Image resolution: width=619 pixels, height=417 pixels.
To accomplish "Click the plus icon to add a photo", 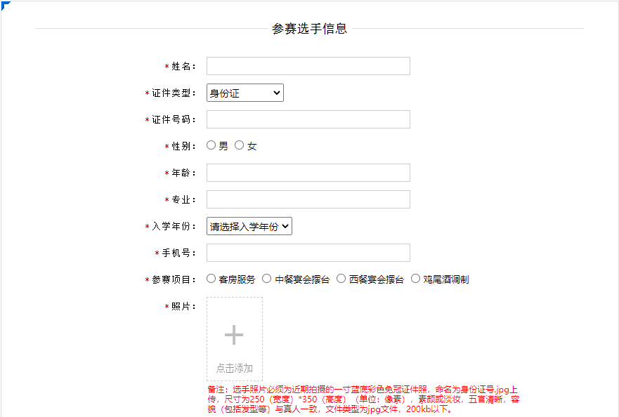I will coord(234,335).
